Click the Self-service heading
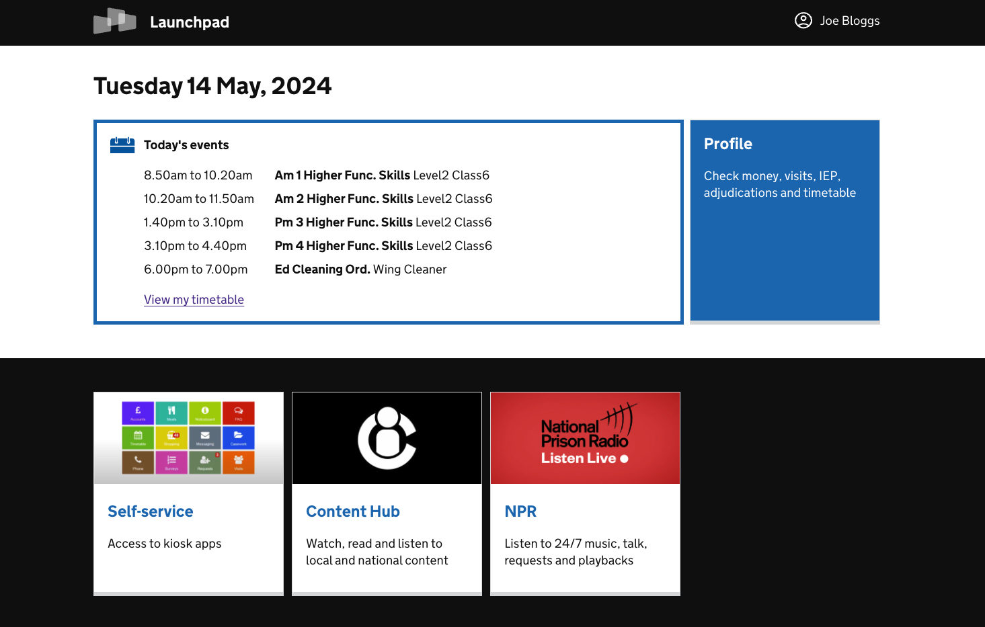Image resolution: width=985 pixels, height=627 pixels. click(150, 511)
